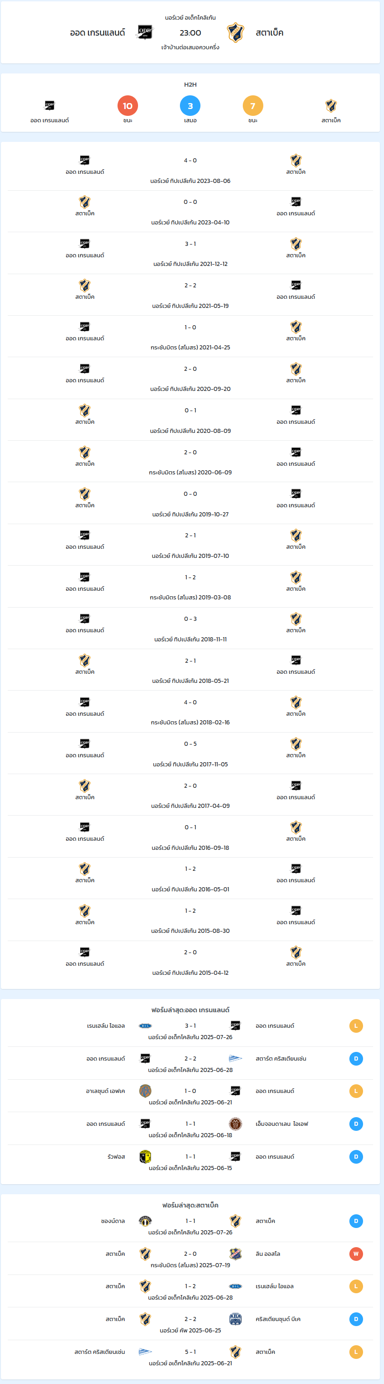The height and width of the screenshot is (1384, 384).
Task: Open the 5 - 1 Start Kristiansand match
Action: pos(190,1357)
